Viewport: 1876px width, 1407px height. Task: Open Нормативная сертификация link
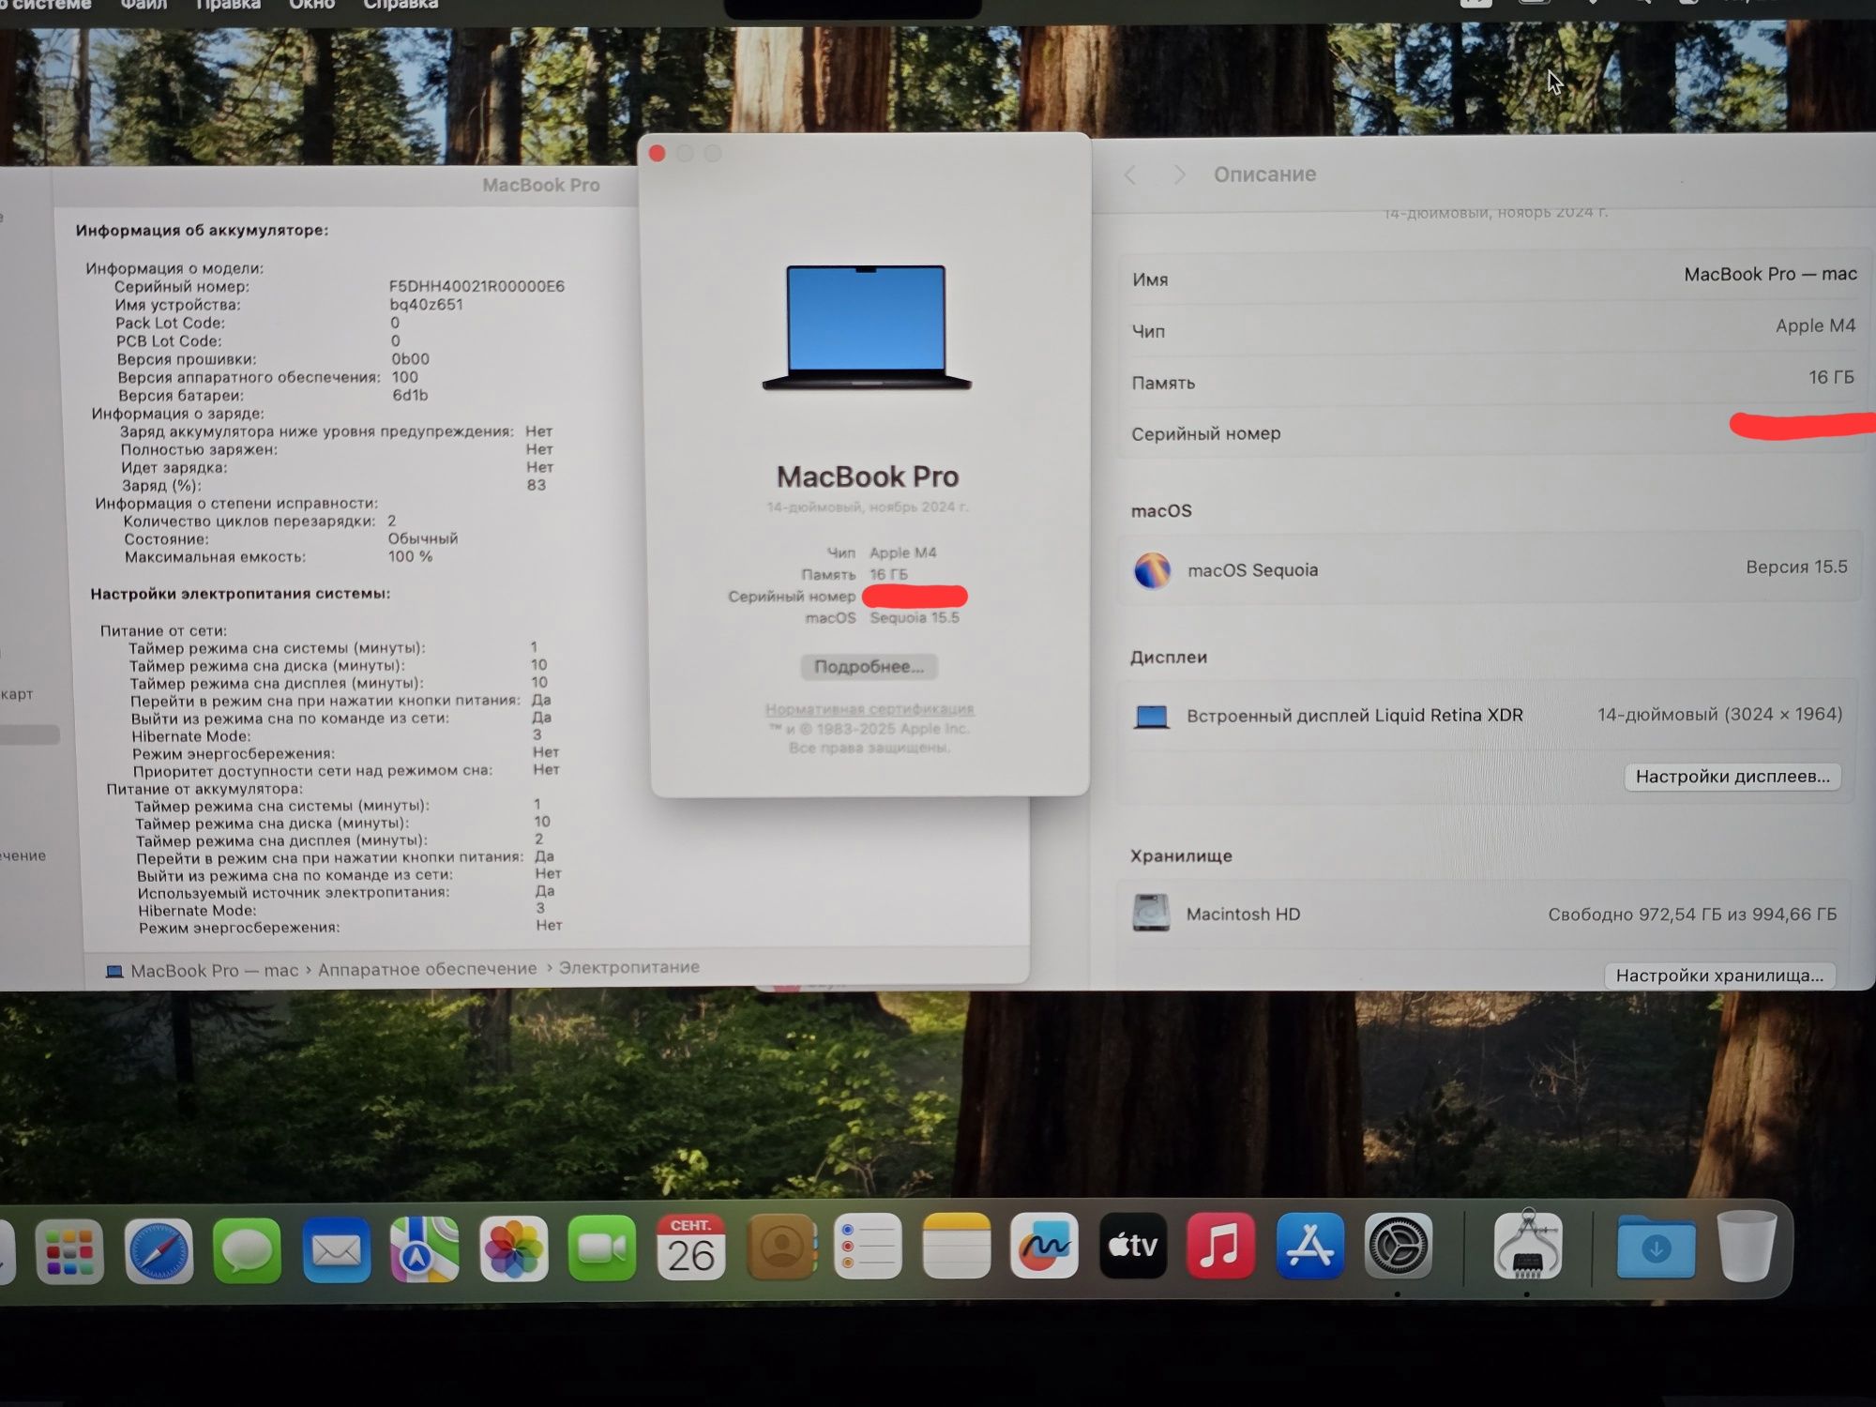[870, 709]
